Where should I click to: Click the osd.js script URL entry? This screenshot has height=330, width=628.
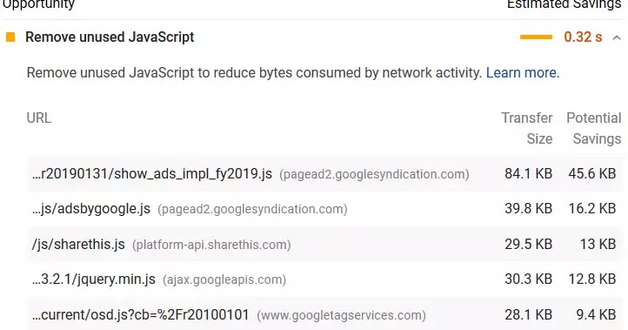pyautogui.click(x=141, y=315)
